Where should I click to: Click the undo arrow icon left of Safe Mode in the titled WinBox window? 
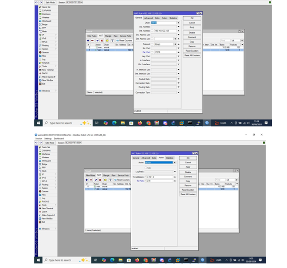point(36,143)
